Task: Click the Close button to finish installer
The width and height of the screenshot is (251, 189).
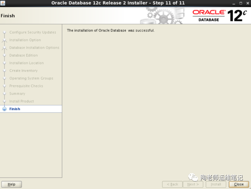Action: point(239,184)
